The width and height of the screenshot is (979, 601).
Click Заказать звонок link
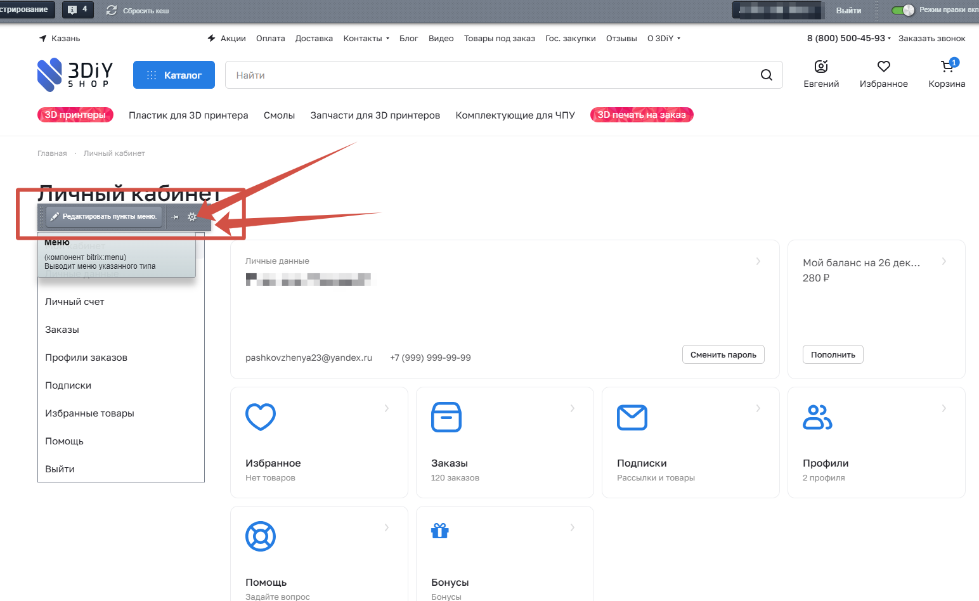(x=932, y=39)
